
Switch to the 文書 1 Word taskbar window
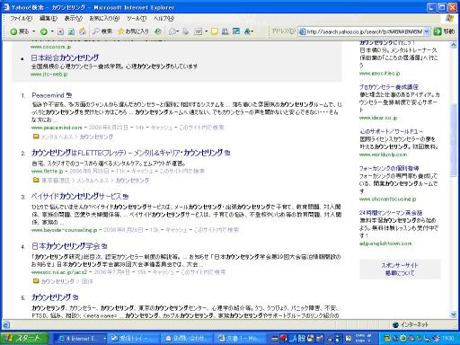pyautogui.click(x=240, y=339)
